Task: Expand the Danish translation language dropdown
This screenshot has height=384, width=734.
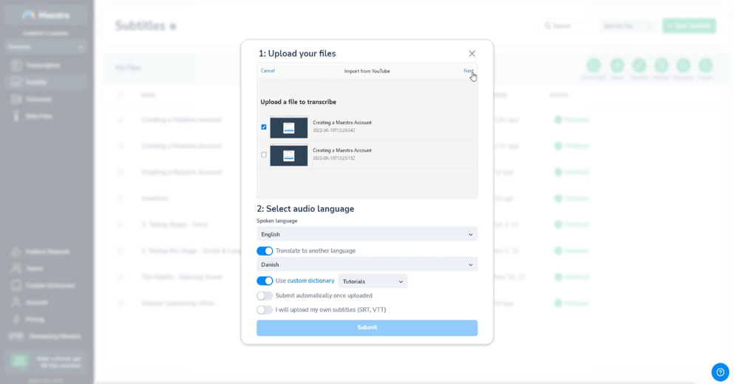Action: click(x=367, y=264)
